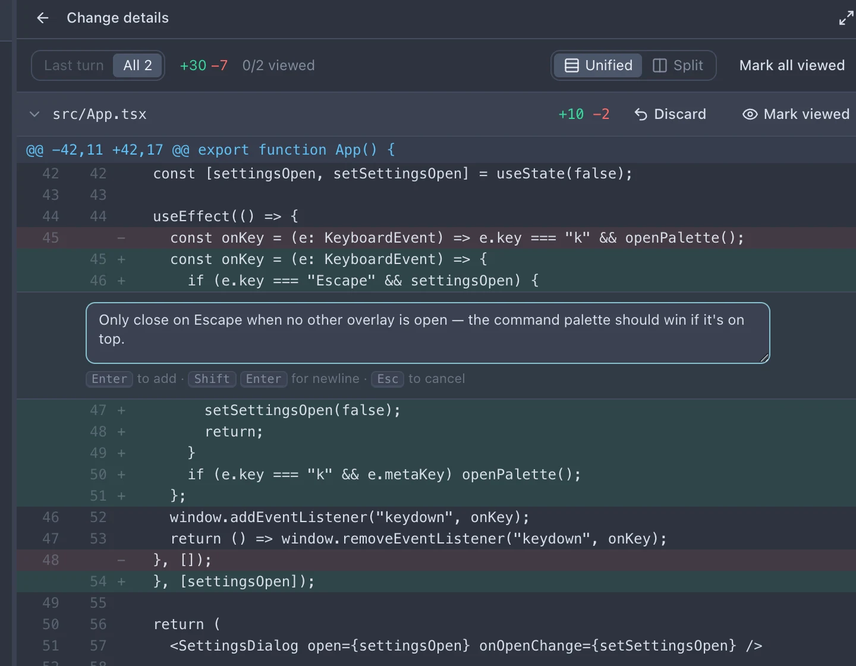
Task: Switch to the Last turn tab
Action: 74,65
